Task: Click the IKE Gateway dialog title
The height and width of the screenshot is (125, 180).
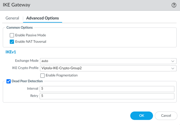Action: coord(16,5)
